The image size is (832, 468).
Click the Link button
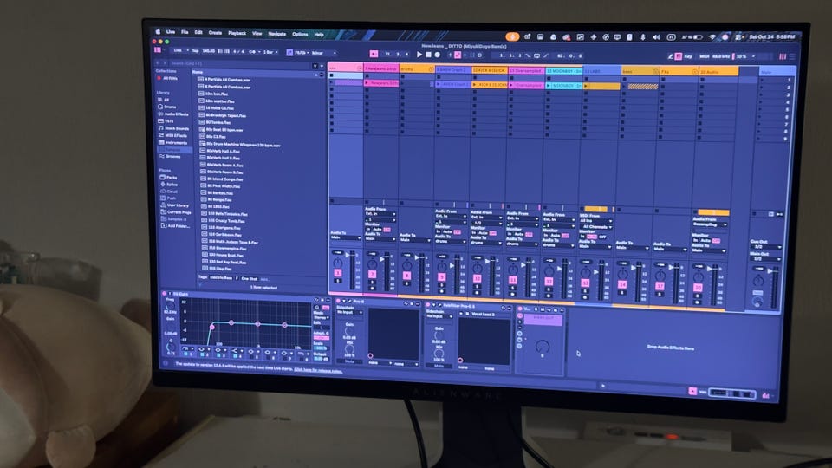178,50
